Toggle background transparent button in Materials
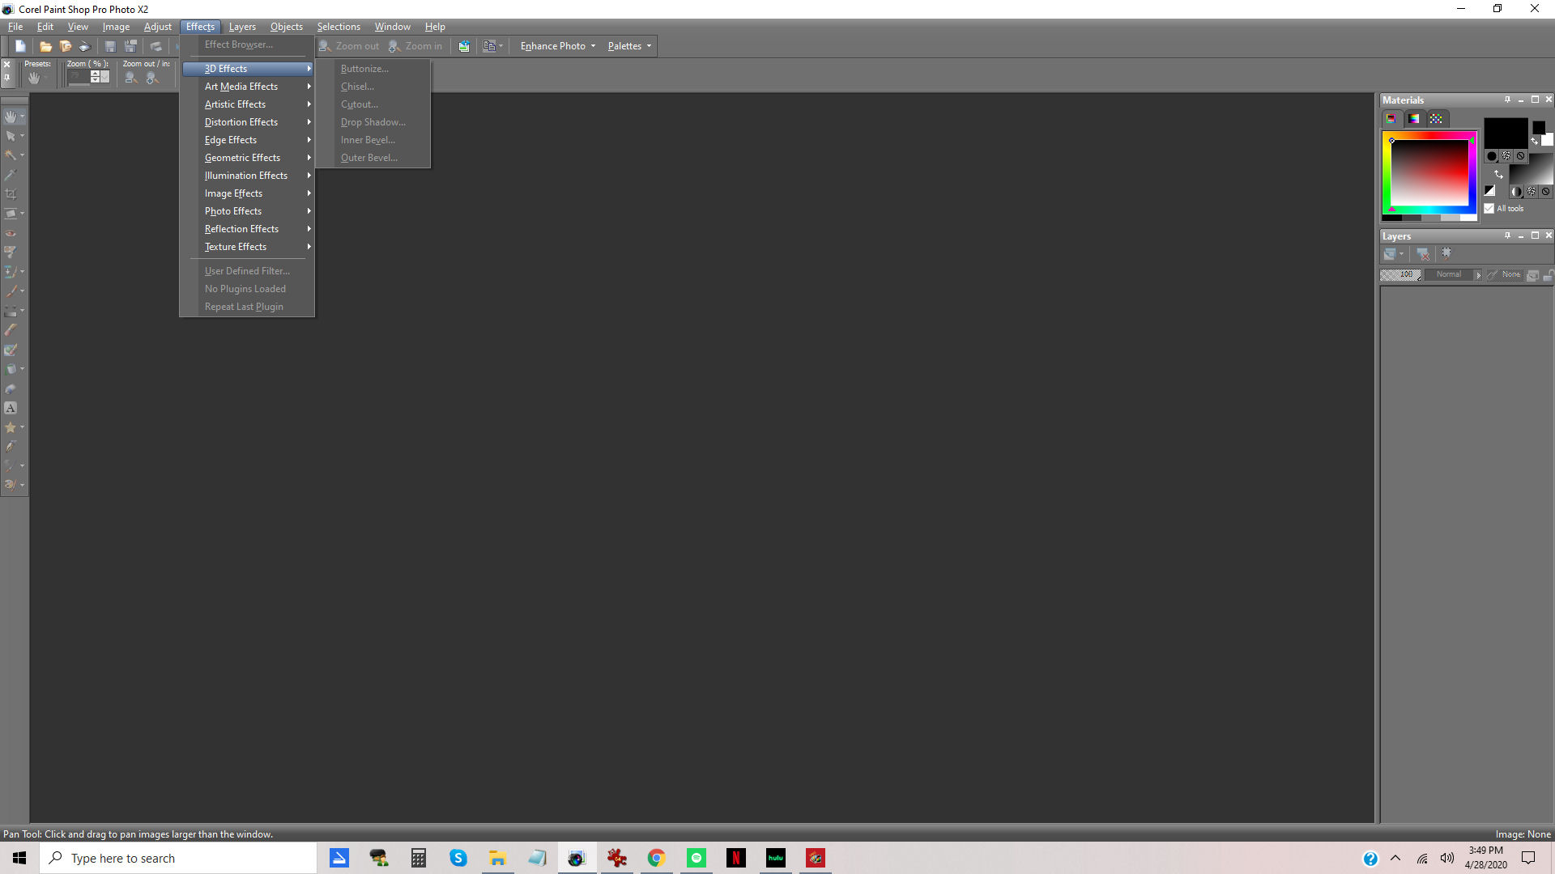The width and height of the screenshot is (1555, 874). coord(1546,192)
